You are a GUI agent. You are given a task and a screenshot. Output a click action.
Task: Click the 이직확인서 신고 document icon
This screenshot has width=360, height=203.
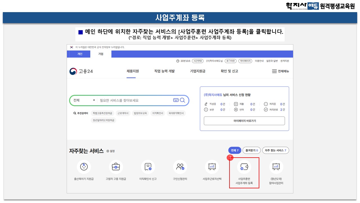point(148,167)
